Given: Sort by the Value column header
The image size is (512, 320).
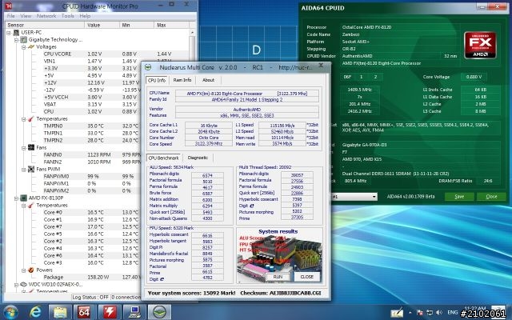Looking at the screenshot, I should pyautogui.click(x=102, y=25).
